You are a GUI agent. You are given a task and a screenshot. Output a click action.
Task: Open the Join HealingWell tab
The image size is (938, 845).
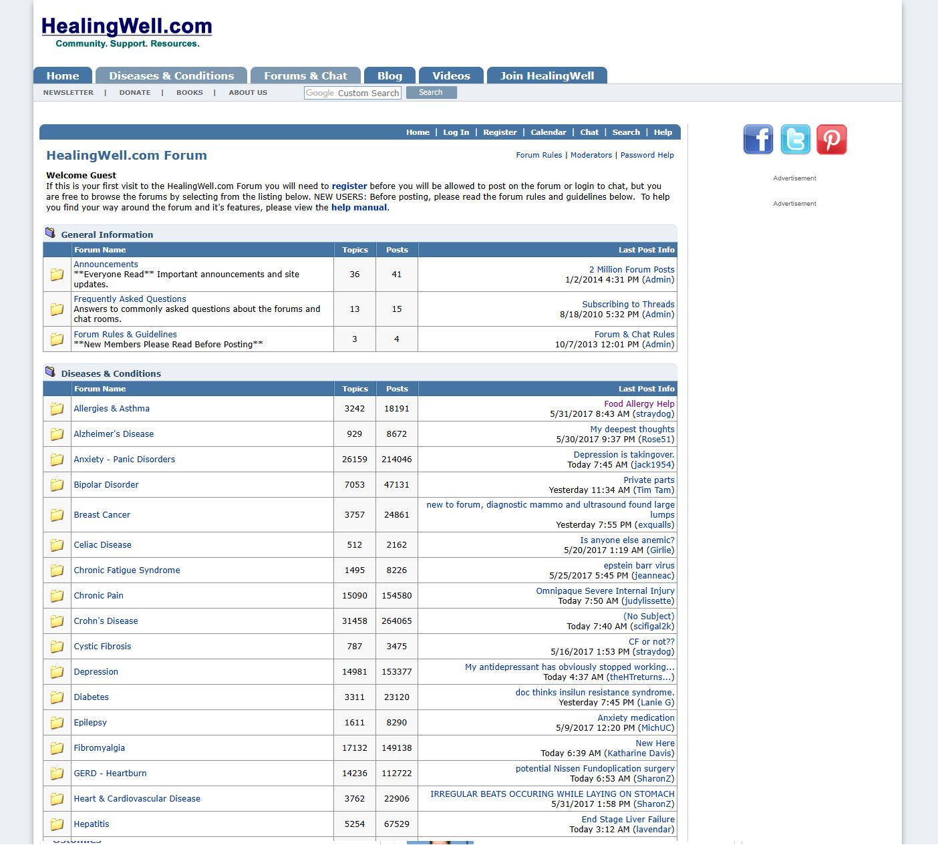coord(547,75)
